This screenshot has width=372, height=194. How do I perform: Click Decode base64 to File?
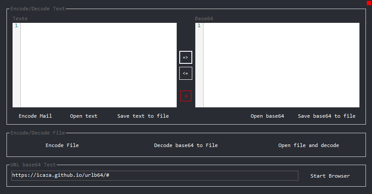pos(186,145)
